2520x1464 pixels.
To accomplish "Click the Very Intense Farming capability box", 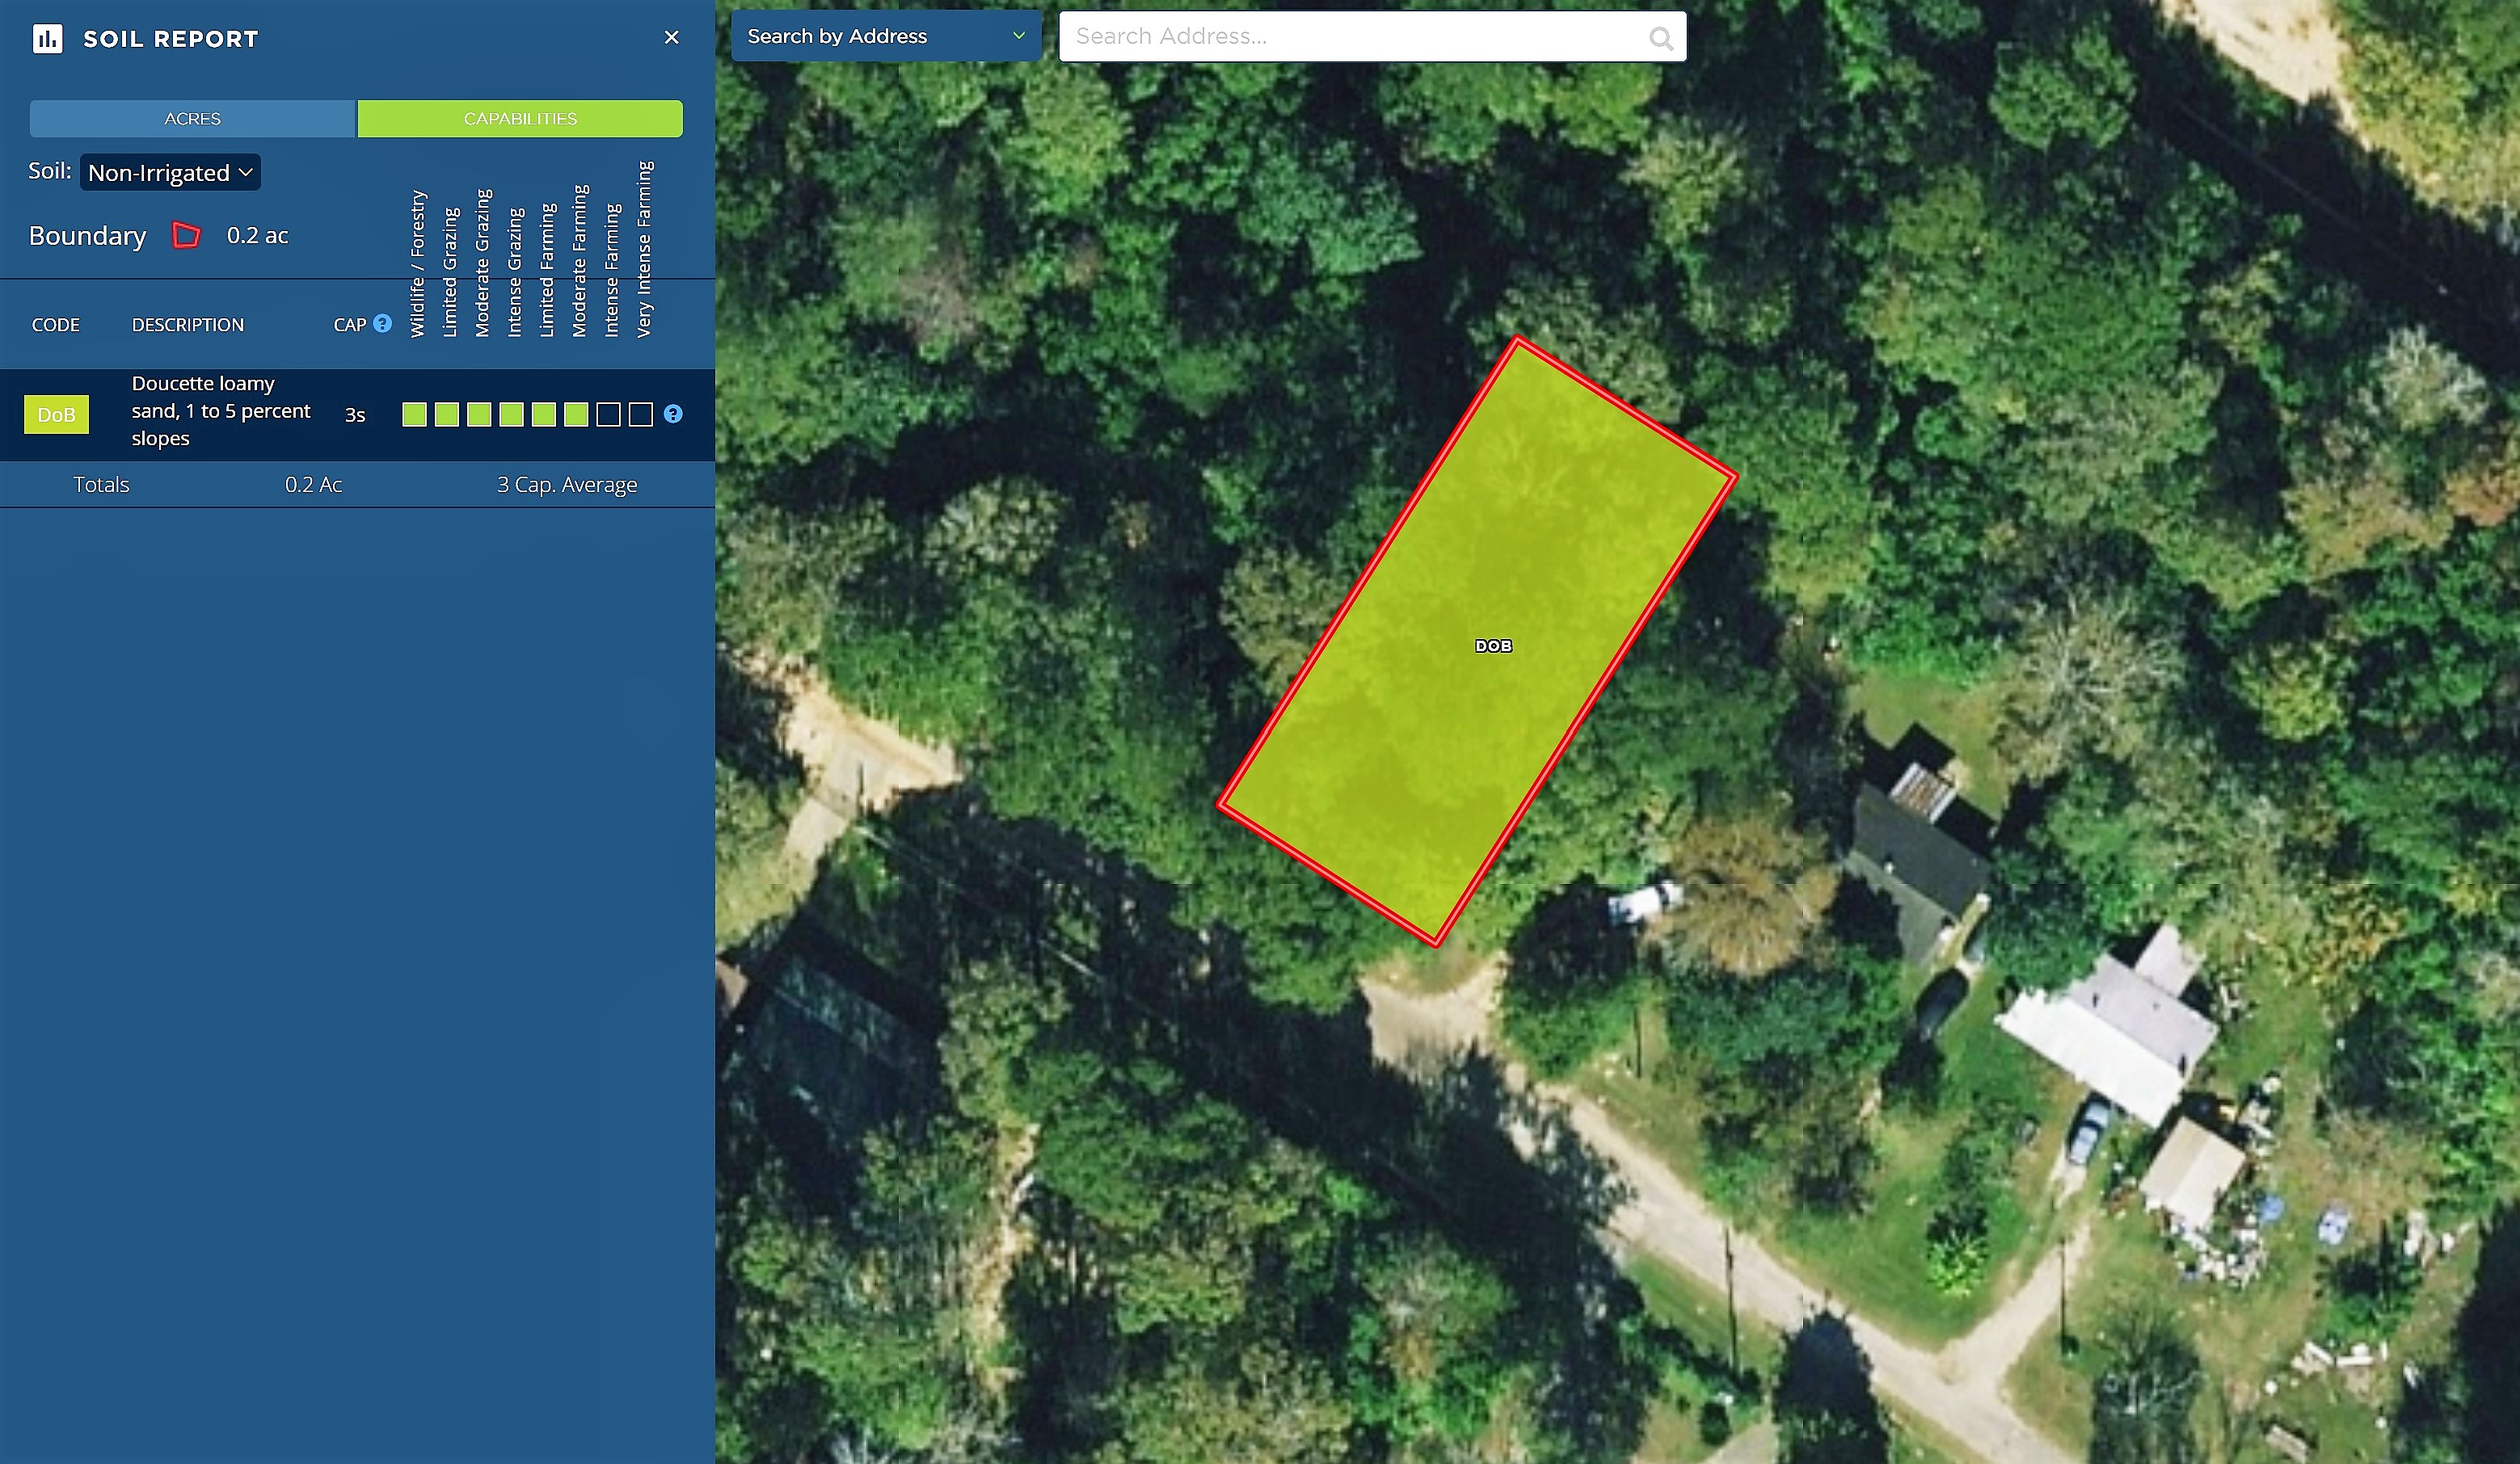I will 641,414.
